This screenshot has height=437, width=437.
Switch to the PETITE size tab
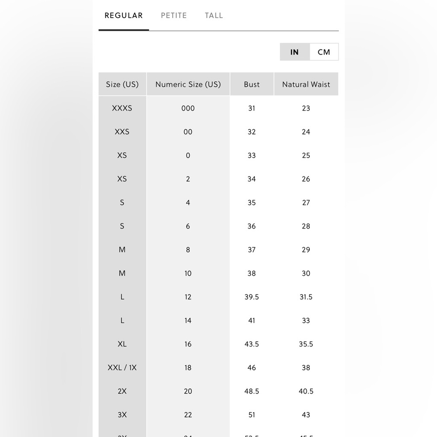point(173,15)
